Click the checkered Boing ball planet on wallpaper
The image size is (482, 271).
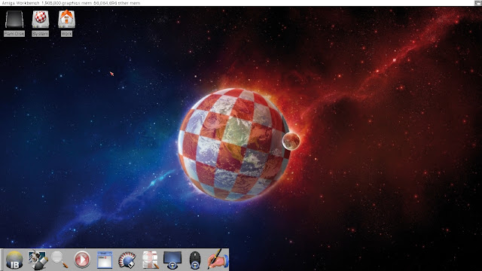coord(233,145)
